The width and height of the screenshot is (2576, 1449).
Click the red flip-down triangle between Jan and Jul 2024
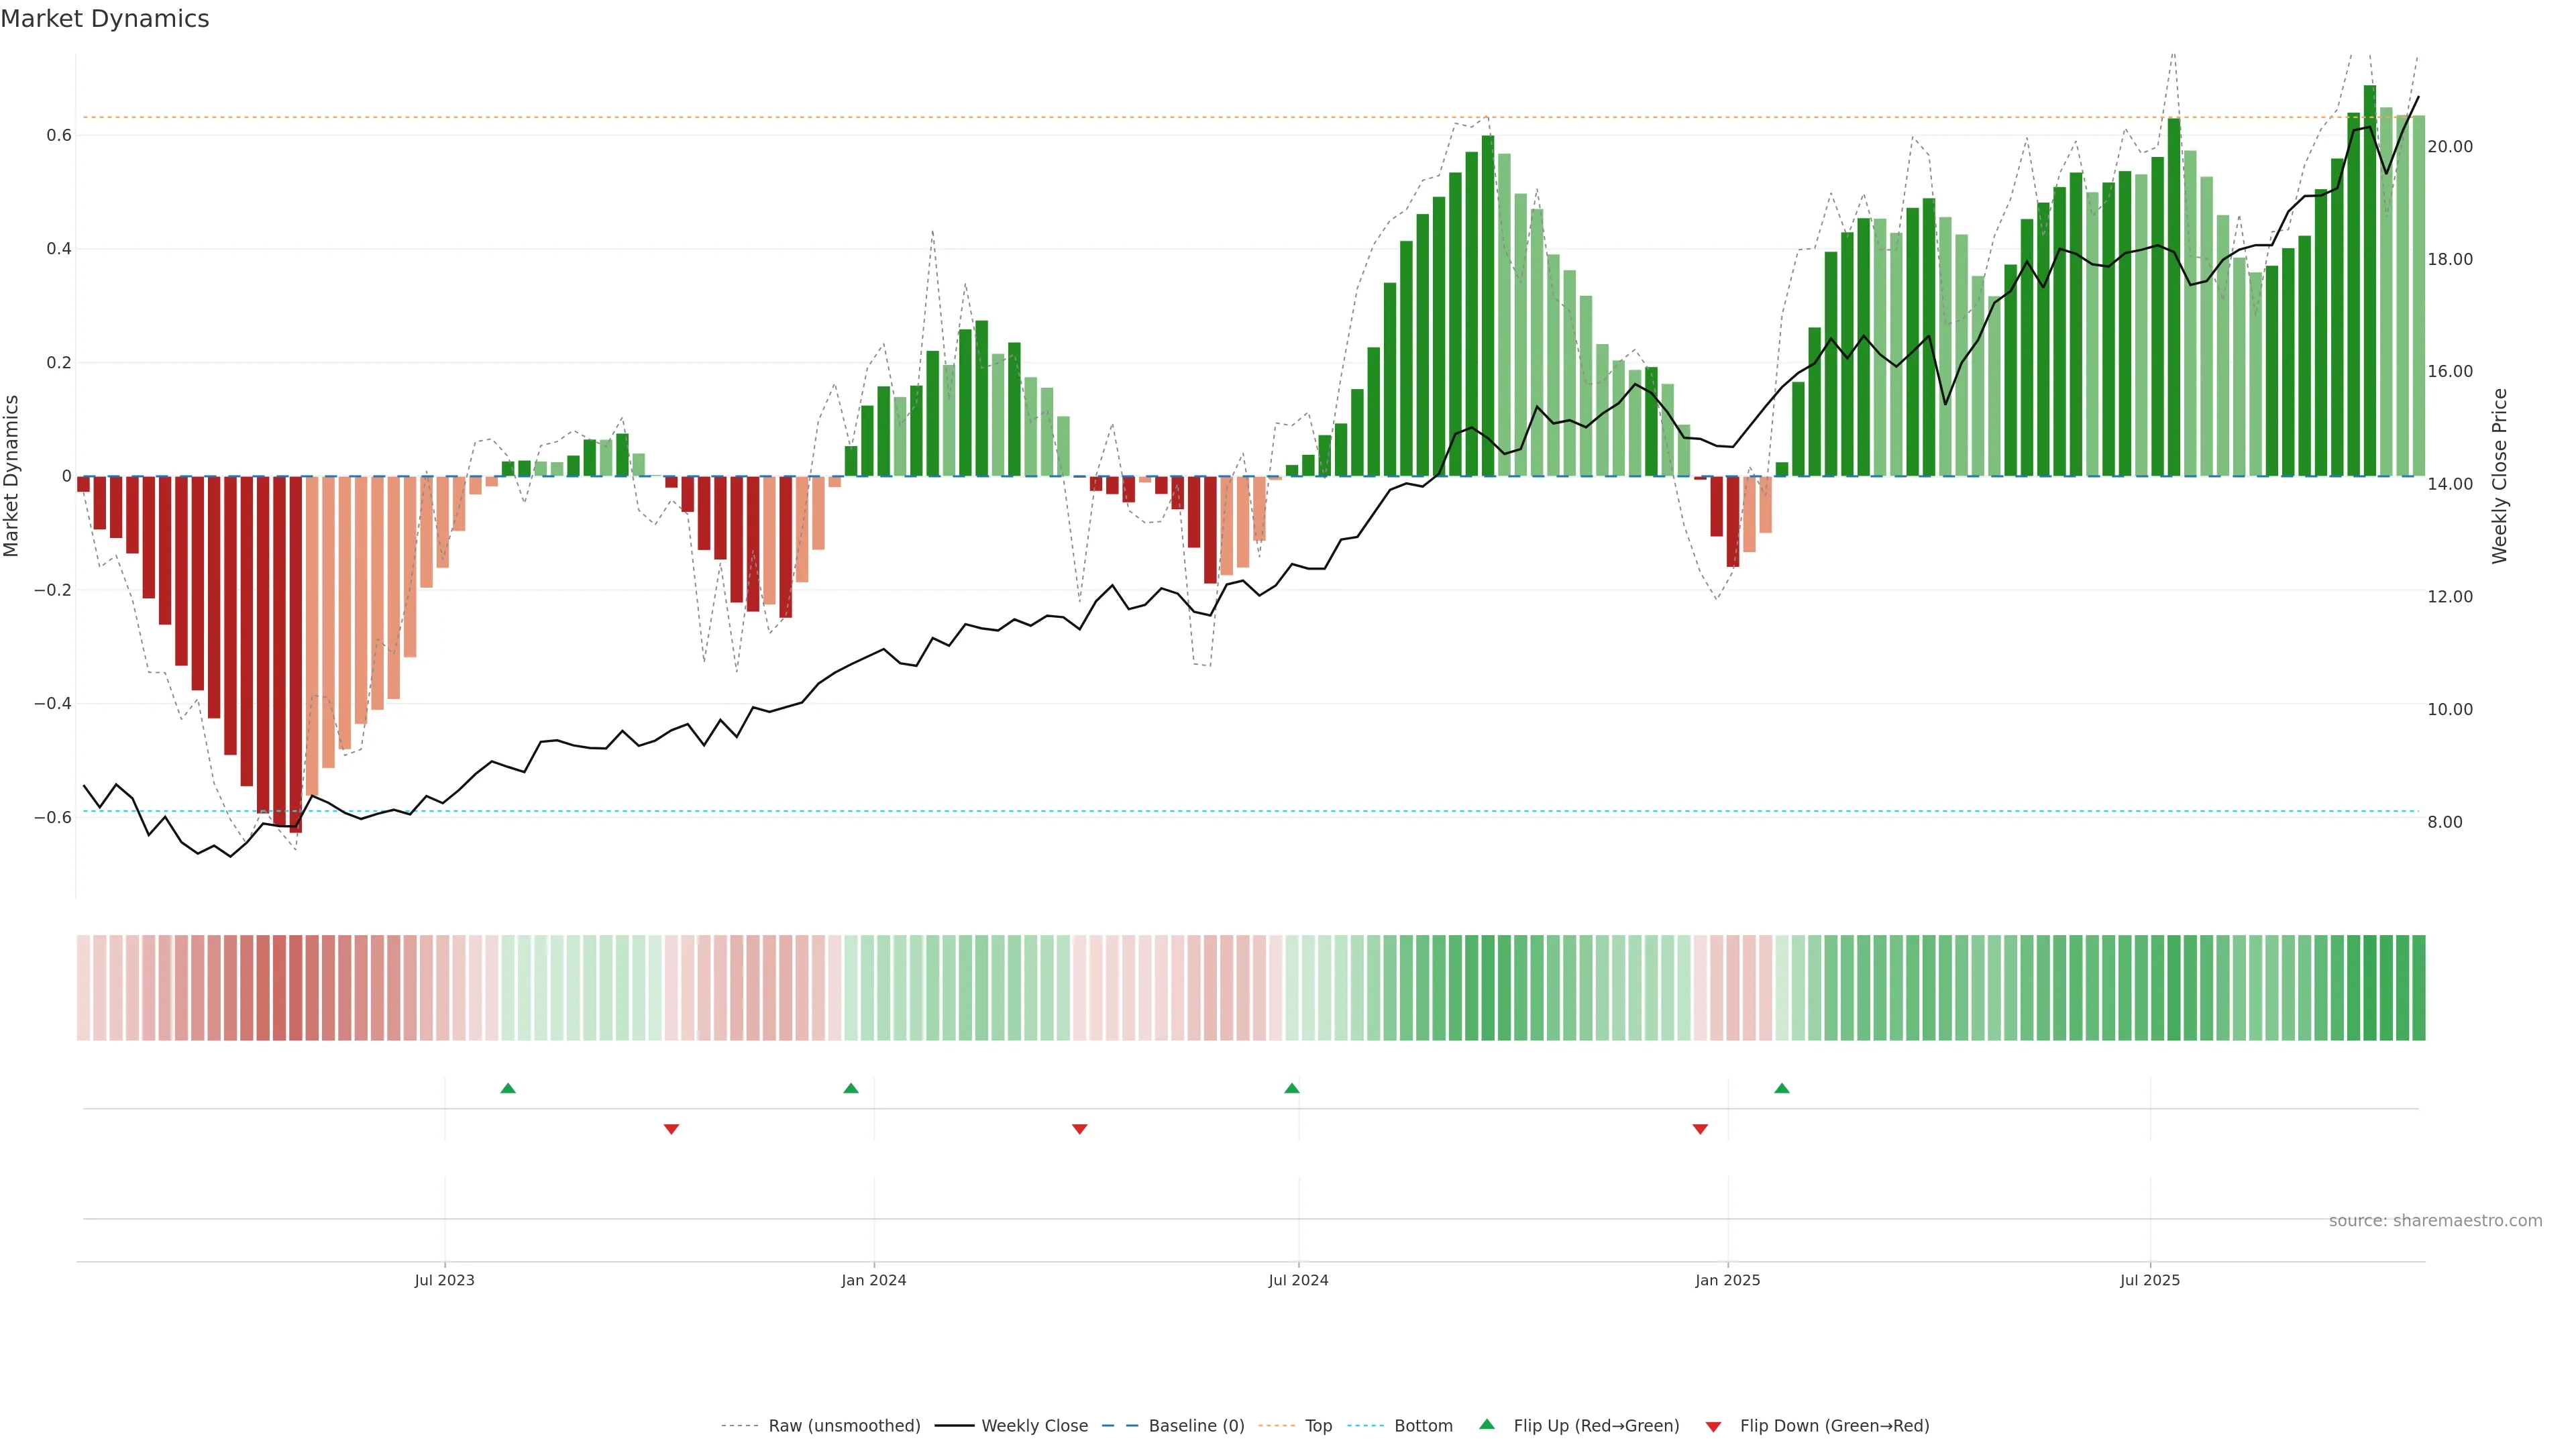click(x=1080, y=1129)
